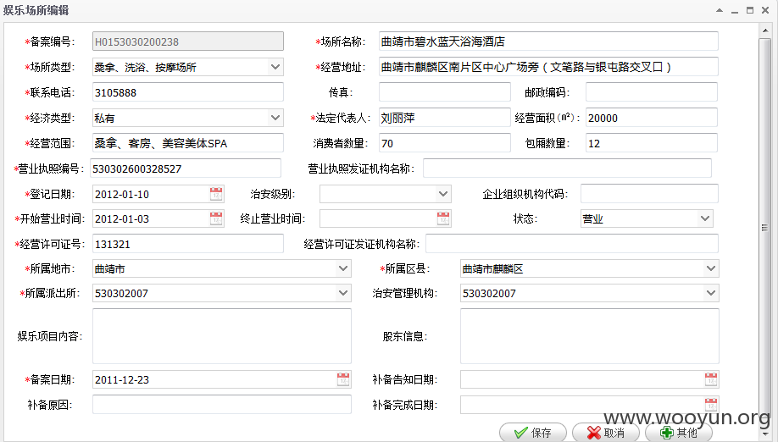The width and height of the screenshot is (778, 442).
Task: Expand the 治安管理机构 dropdown
Action: 711,293
